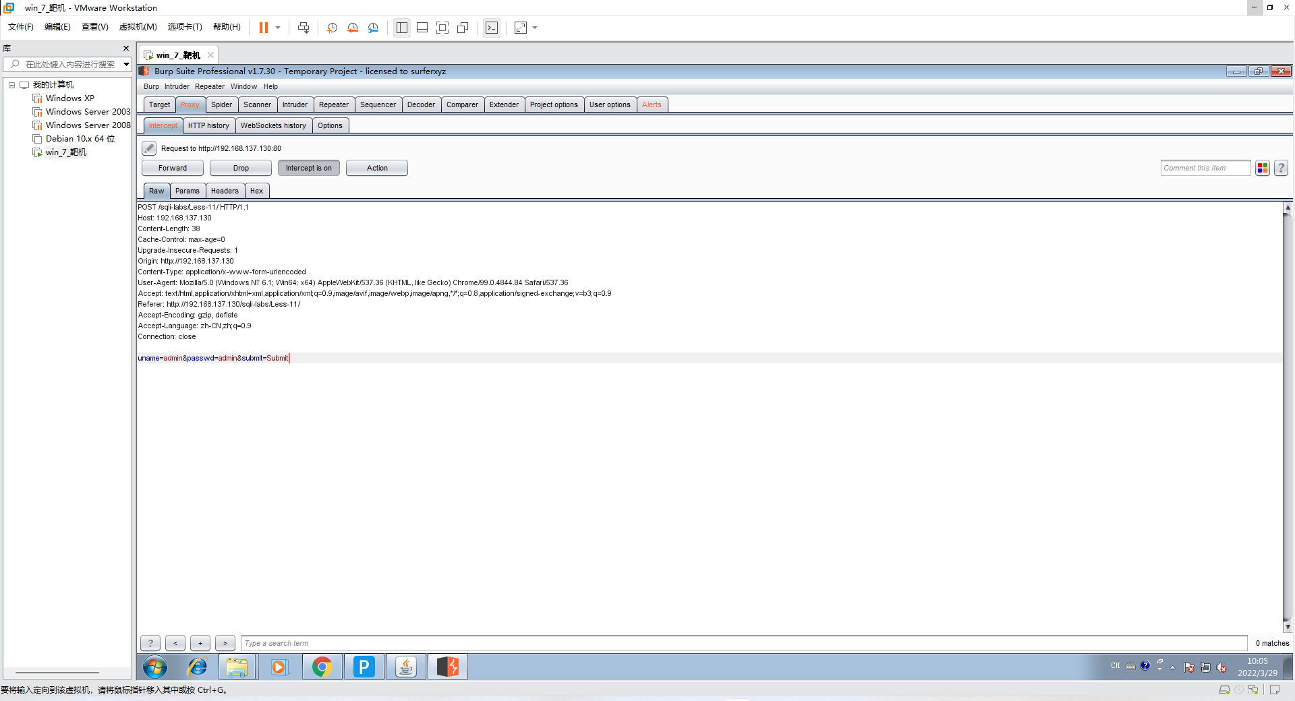Click the Comment this item field
This screenshot has width=1295, height=701.
pos(1205,168)
